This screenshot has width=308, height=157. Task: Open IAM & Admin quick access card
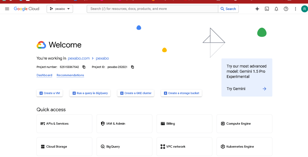pyautogui.click(x=124, y=124)
